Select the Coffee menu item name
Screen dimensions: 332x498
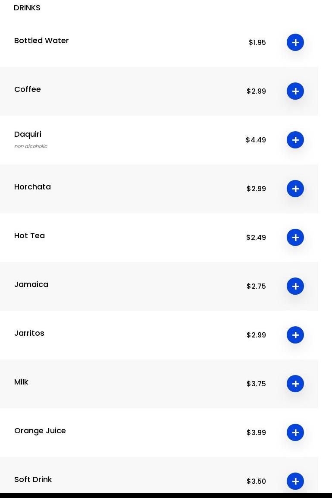pyautogui.click(x=28, y=89)
